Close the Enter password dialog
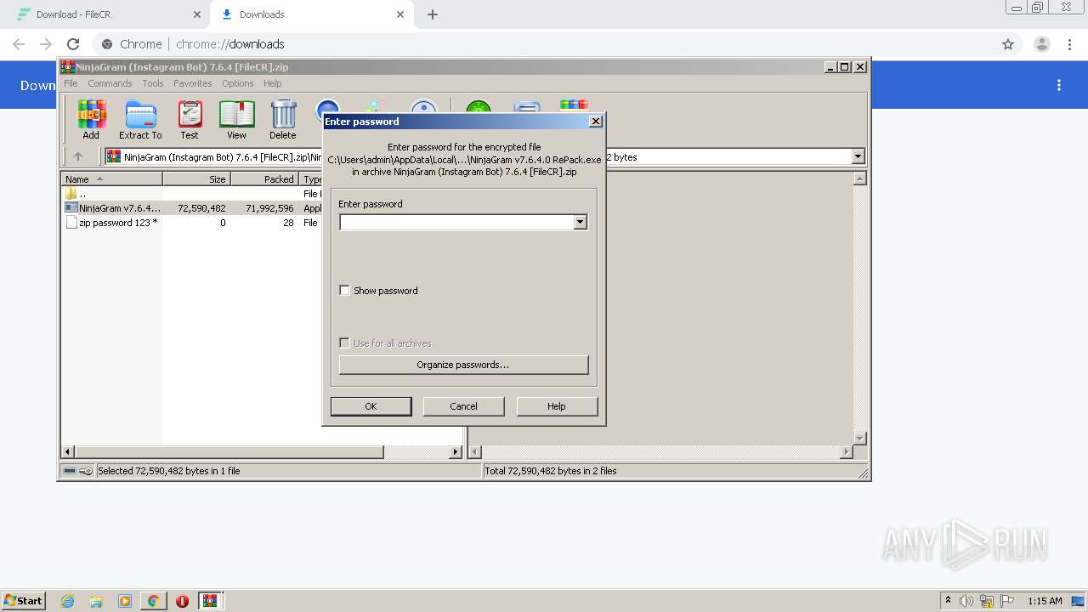Screen dimensions: 1088x612 pyautogui.click(x=596, y=122)
